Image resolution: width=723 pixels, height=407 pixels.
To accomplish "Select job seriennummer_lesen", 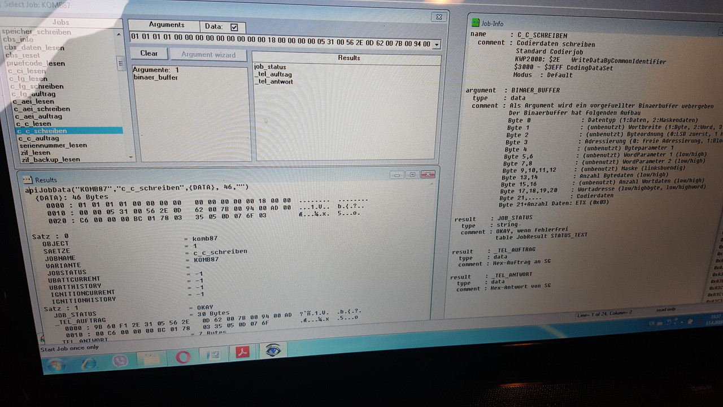I will click(x=53, y=145).
